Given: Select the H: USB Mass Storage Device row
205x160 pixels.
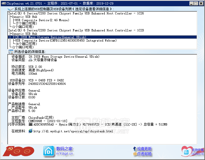Looking at the screenshot, I should pos(102,37).
